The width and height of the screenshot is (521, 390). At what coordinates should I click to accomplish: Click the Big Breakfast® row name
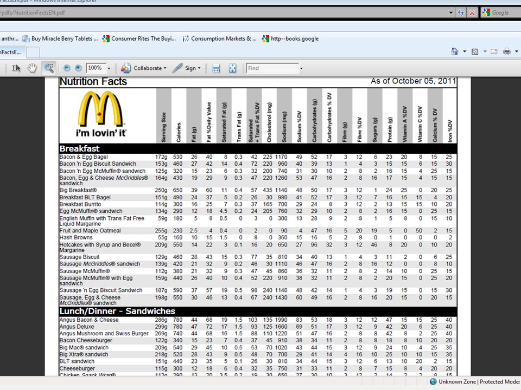click(78, 190)
